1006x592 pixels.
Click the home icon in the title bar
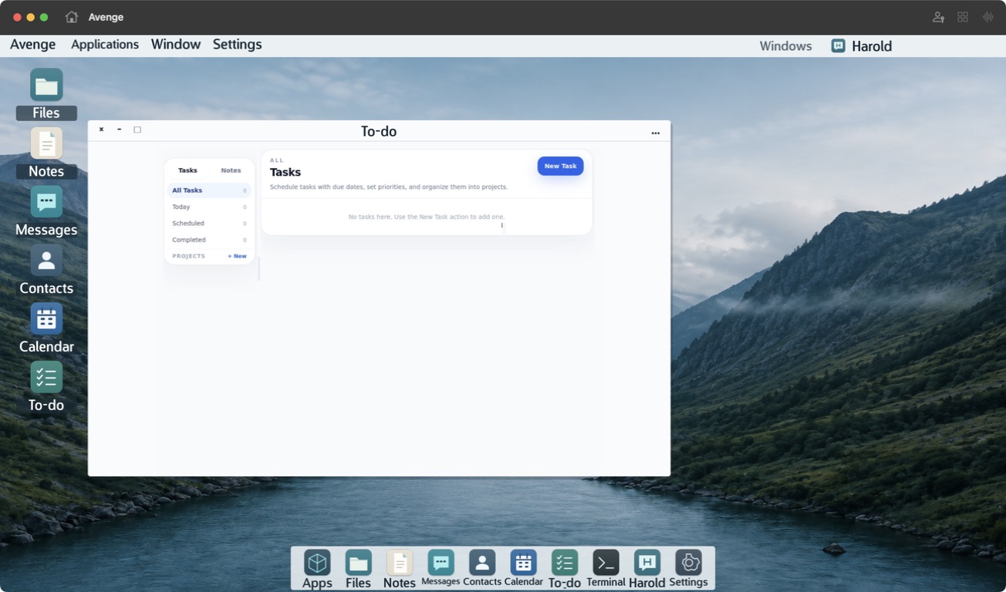pyautogui.click(x=72, y=17)
